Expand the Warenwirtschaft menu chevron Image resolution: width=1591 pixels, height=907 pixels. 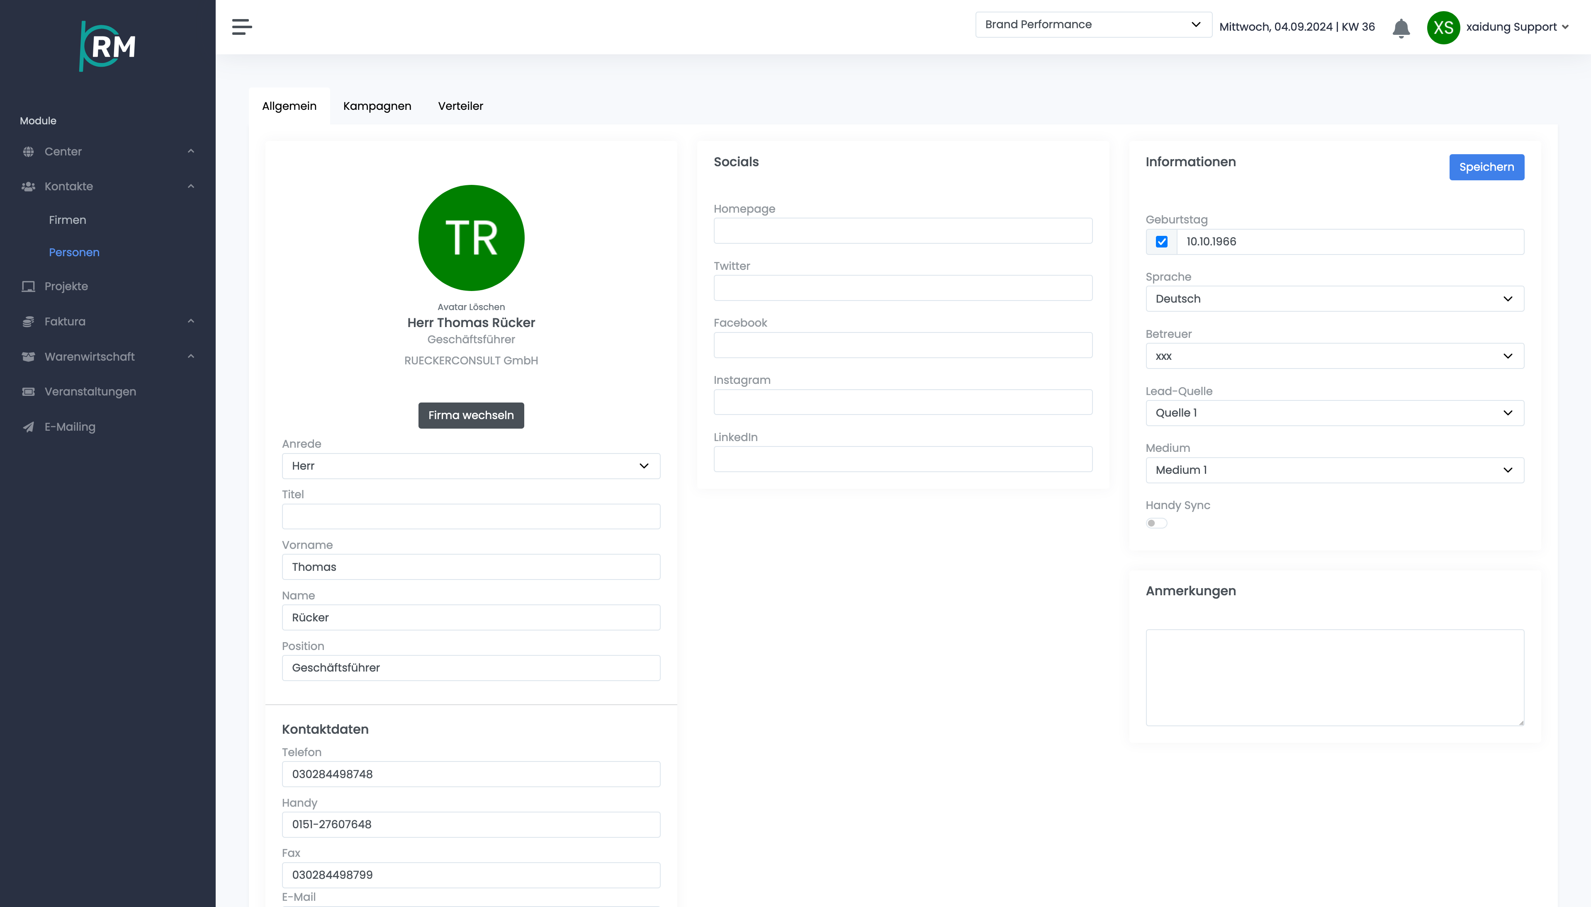point(191,356)
